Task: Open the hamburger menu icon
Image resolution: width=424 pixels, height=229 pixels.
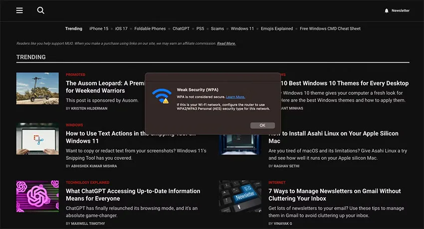Action: tap(19, 10)
